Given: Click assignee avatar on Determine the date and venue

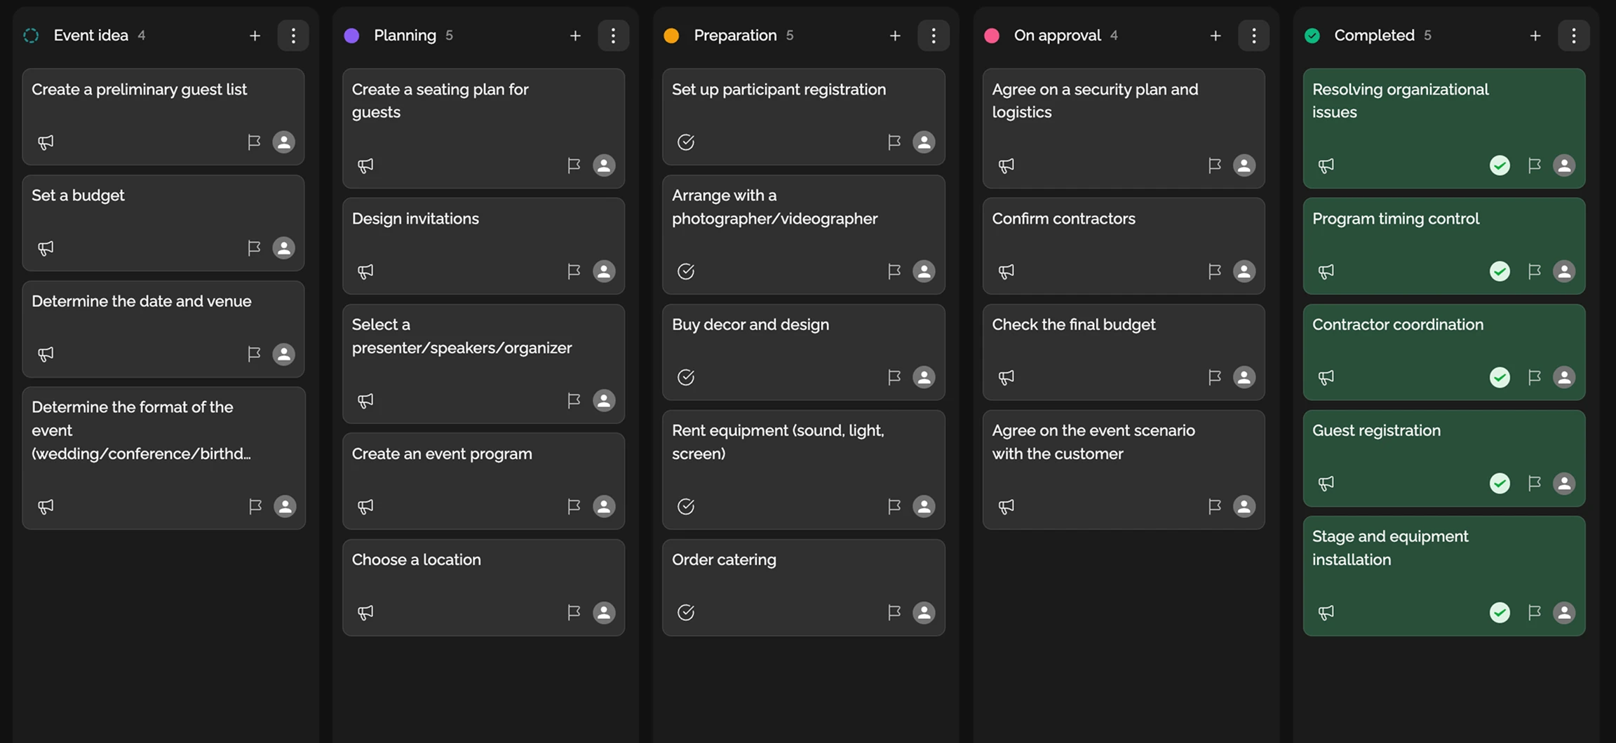Looking at the screenshot, I should click(x=283, y=354).
